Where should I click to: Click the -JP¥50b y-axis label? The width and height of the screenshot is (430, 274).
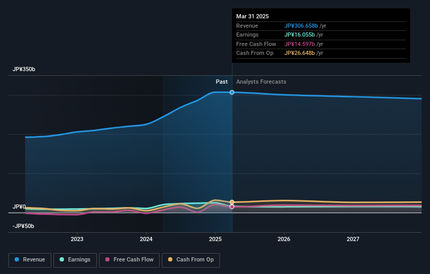pyautogui.click(x=24, y=226)
